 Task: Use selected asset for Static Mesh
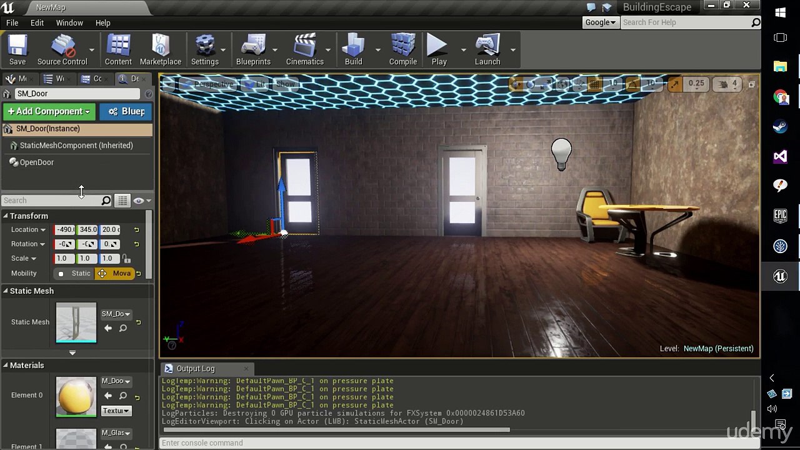tap(108, 328)
